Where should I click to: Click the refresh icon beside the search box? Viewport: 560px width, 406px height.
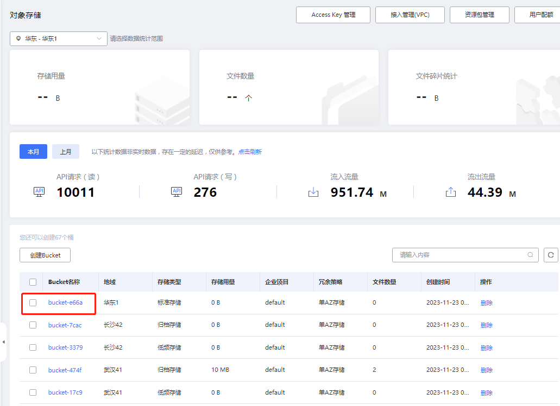tap(551, 255)
